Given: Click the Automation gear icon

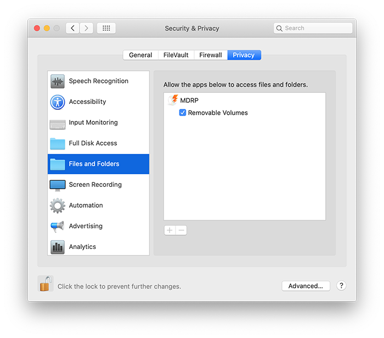Looking at the screenshot, I should point(58,206).
